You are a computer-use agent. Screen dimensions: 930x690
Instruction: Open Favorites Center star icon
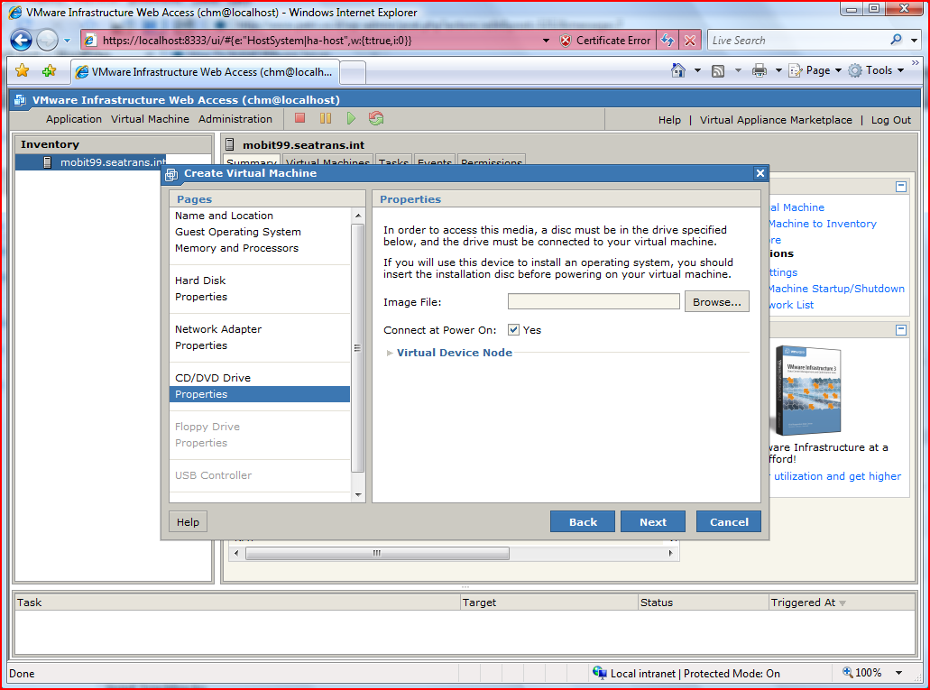pyautogui.click(x=22, y=70)
